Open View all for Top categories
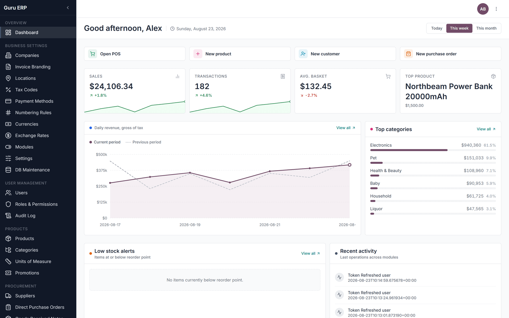 click(486, 129)
